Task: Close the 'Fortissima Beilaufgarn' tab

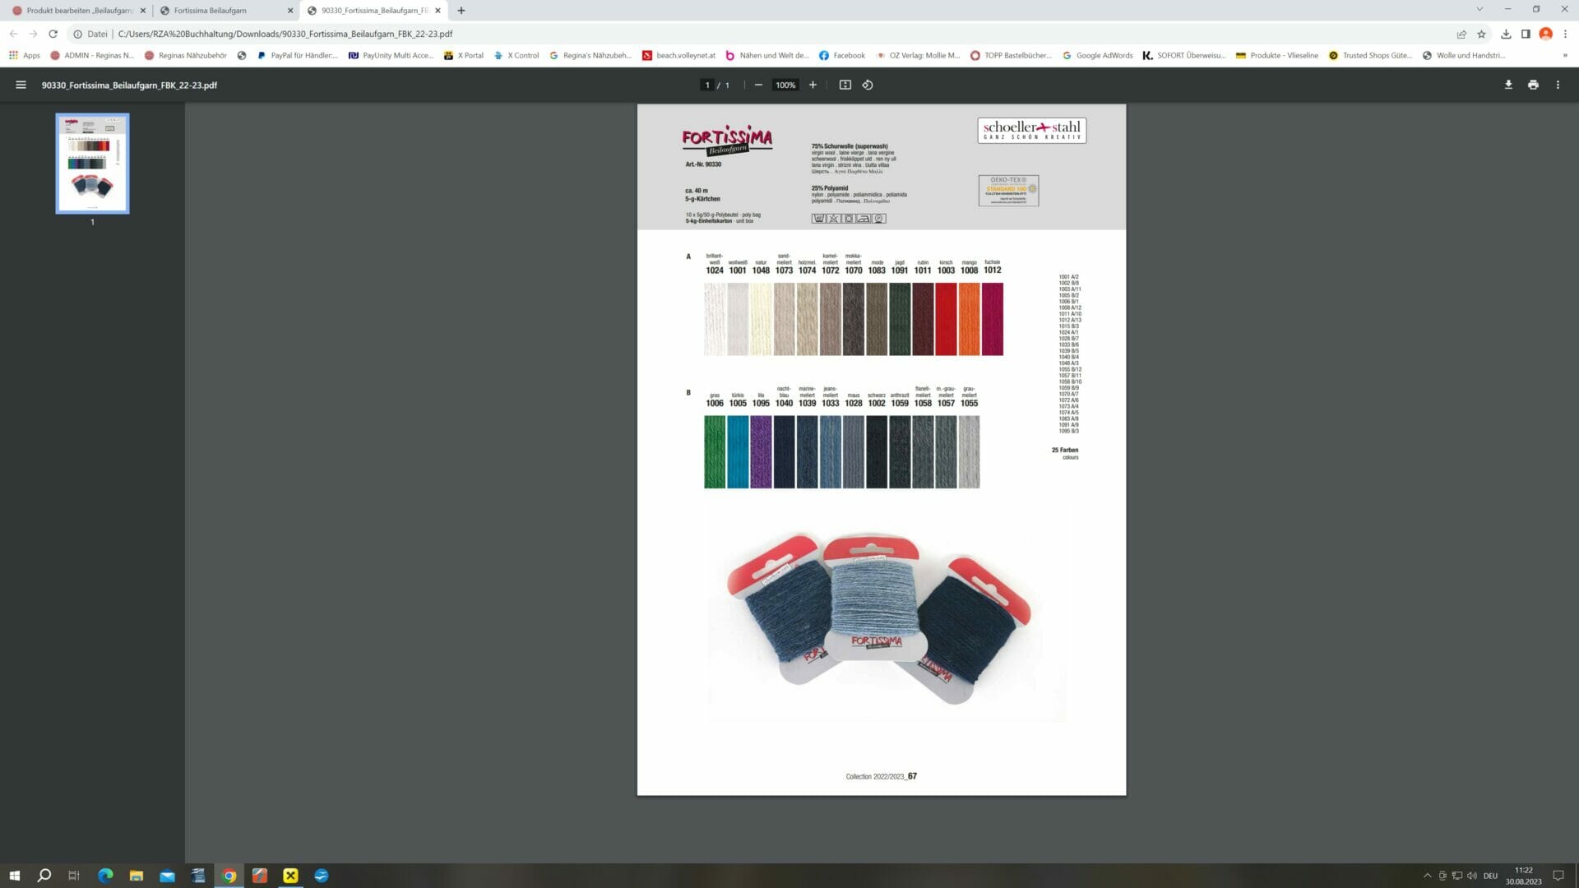Action: (x=289, y=11)
